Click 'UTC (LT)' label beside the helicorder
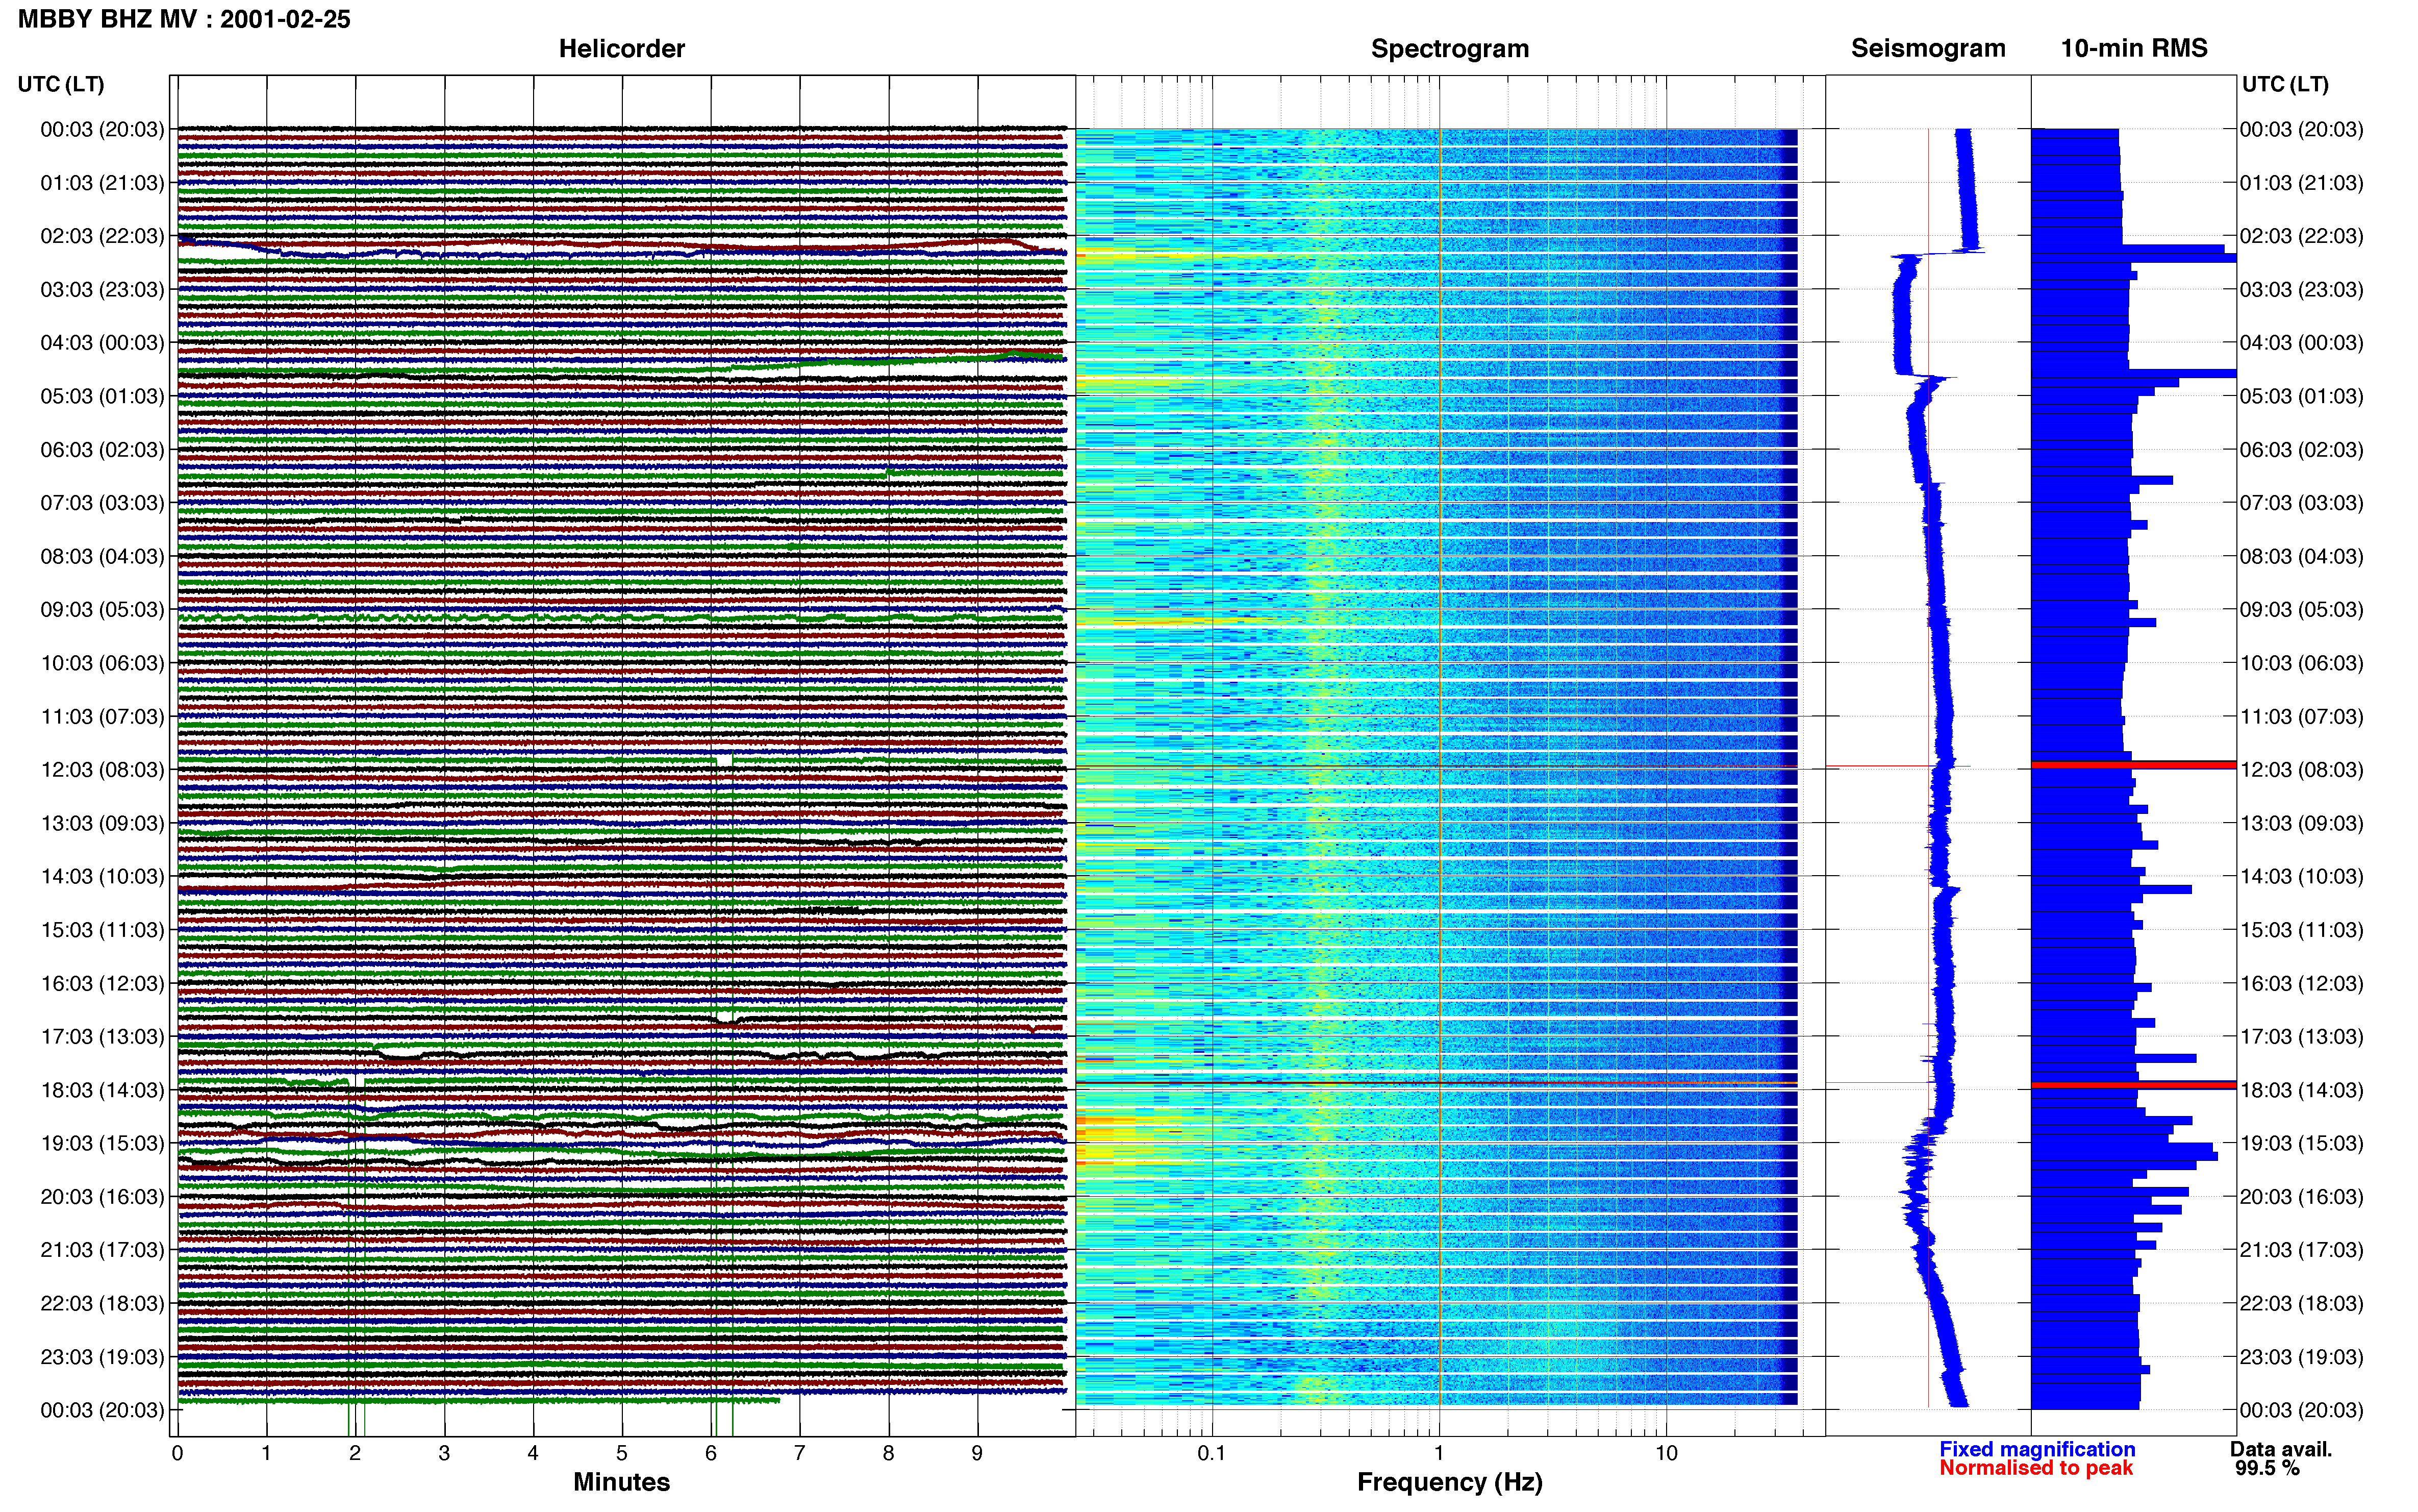 pos(61,84)
